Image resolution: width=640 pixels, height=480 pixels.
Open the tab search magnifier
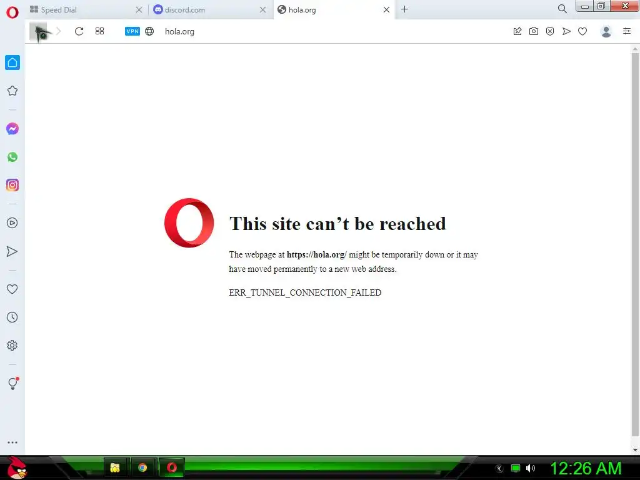pyautogui.click(x=562, y=9)
